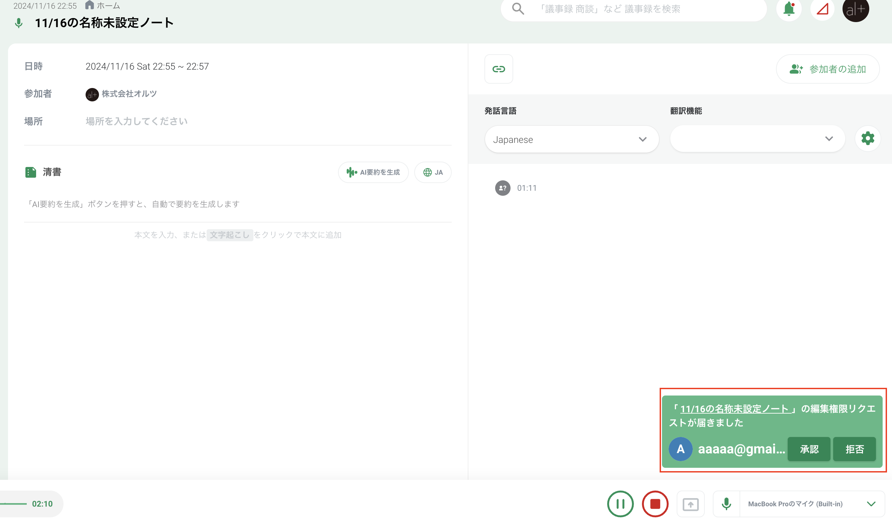
Task: Copy note link with chain icon
Action: click(498, 69)
